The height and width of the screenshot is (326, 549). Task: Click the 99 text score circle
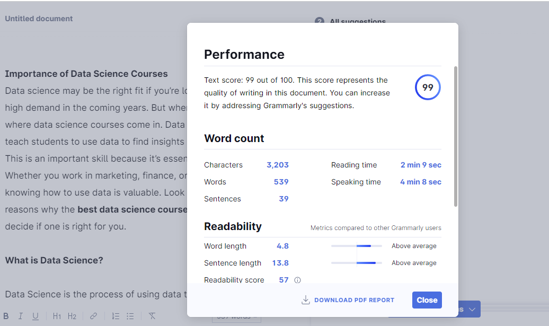tap(428, 87)
